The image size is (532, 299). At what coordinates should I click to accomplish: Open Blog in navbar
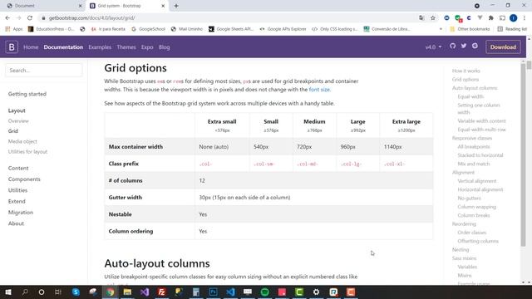pyautogui.click(x=165, y=47)
